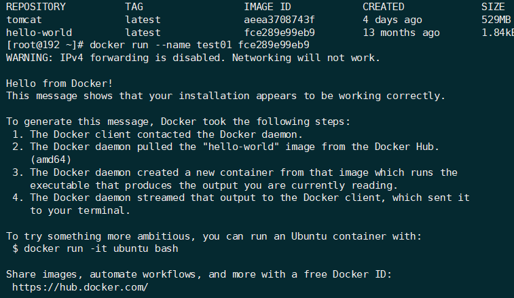The height and width of the screenshot is (298, 514).
Task: Click 'executable that produces the output' line
Action: pos(214,185)
